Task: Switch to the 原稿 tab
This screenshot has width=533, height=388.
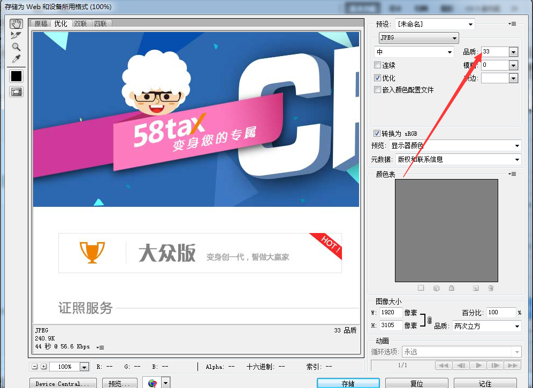Action: 41,24
